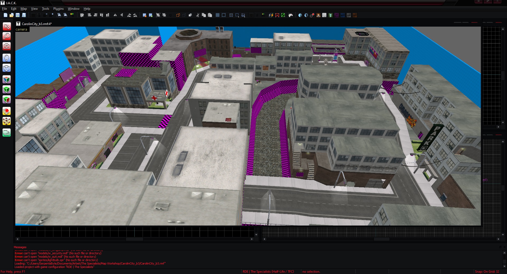Activate the Vertex manipulation tool
Screen dimensions: 507x274
click(x=7, y=121)
